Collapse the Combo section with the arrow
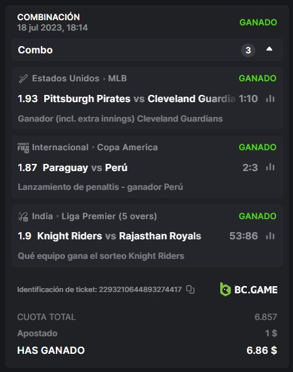The height and width of the screenshot is (372, 293). (x=269, y=49)
